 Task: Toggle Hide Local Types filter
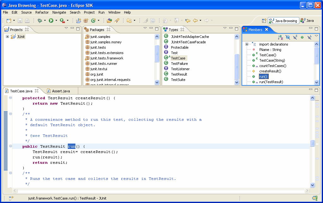[x=309, y=37]
